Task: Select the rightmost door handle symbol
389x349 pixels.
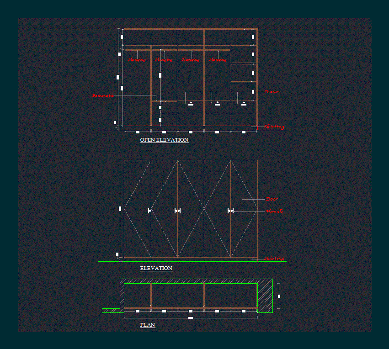Action: click(x=231, y=211)
